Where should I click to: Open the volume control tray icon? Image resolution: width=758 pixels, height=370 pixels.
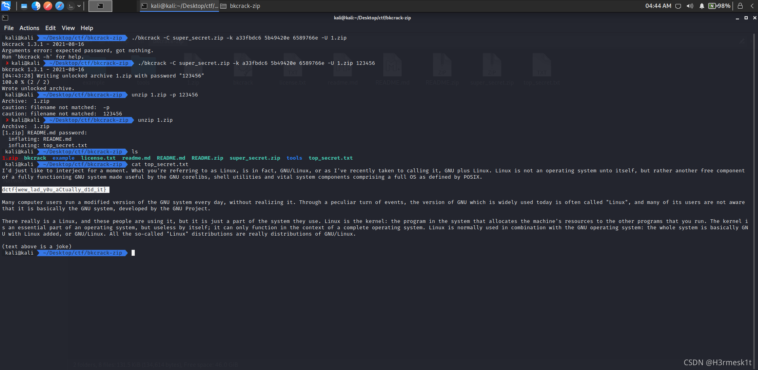click(690, 6)
